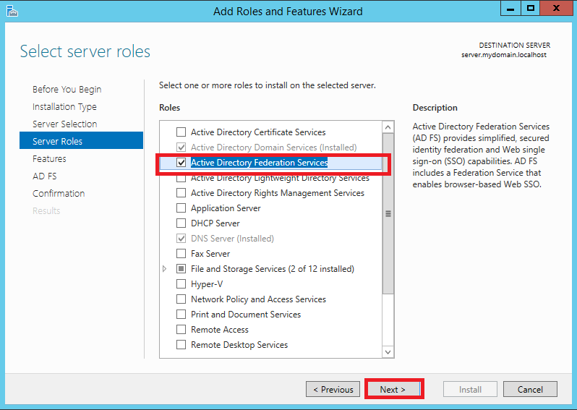Viewport: 577px width, 410px height.
Task: Click the roles list scroll up arrow
Action: [x=388, y=127]
